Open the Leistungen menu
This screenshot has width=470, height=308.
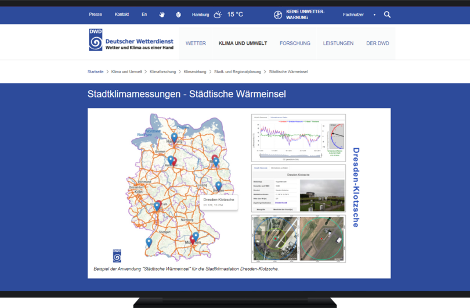pos(338,43)
